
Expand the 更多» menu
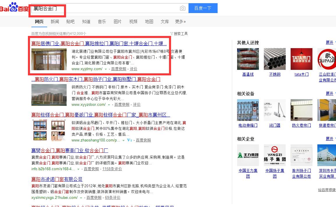180,21
